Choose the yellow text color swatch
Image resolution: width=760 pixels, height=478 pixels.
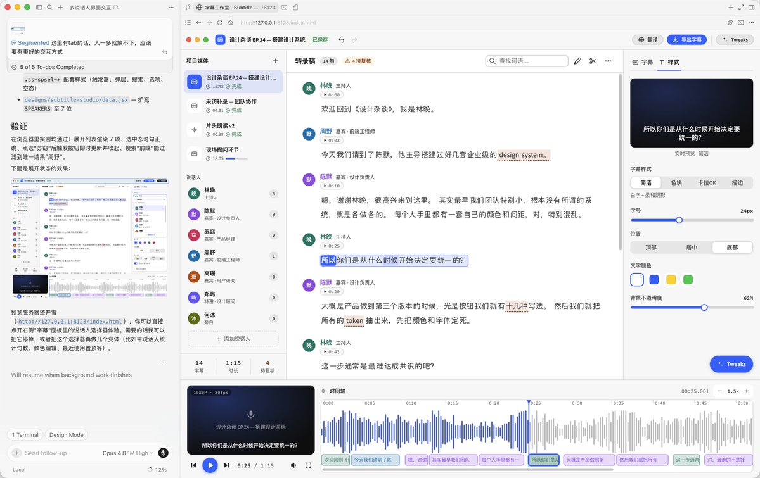[671, 279]
